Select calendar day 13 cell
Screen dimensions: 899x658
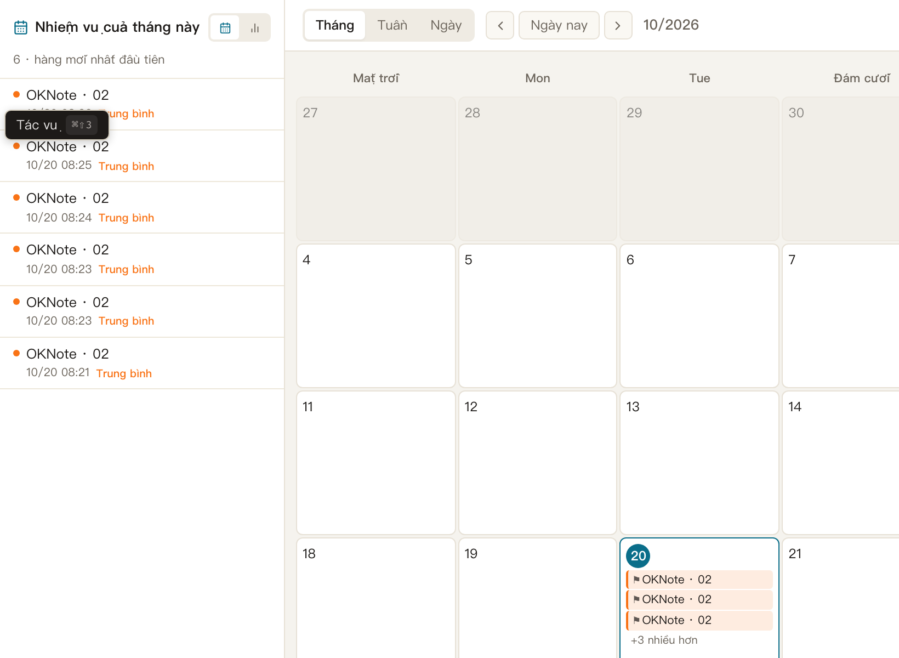click(x=699, y=463)
